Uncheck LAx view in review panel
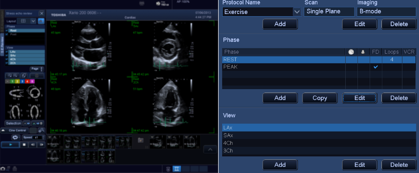 [7, 52]
